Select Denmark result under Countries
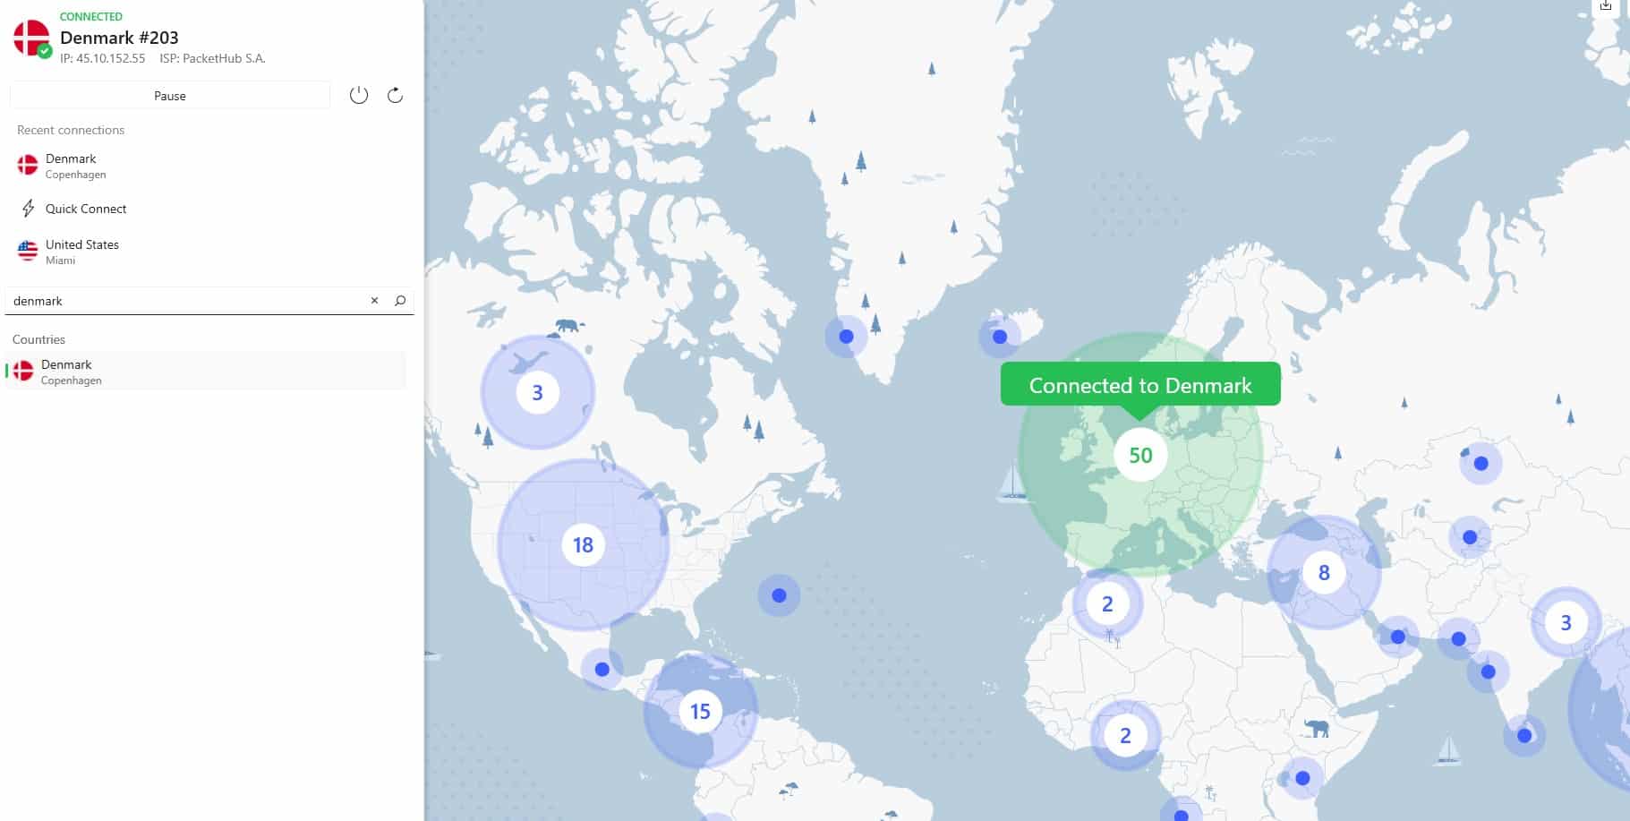The image size is (1630, 821). 206,371
